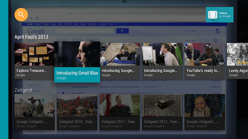This screenshot has width=248, height=139.
Task: Click the Videos by Google badge
Action: [x=220, y=15]
